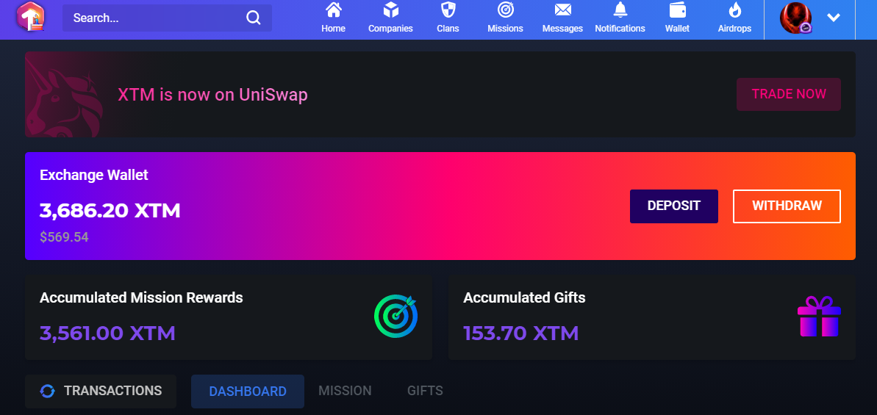Click the 3,686.20 XTM balance
The width and height of the screenshot is (877, 415).
coord(110,211)
